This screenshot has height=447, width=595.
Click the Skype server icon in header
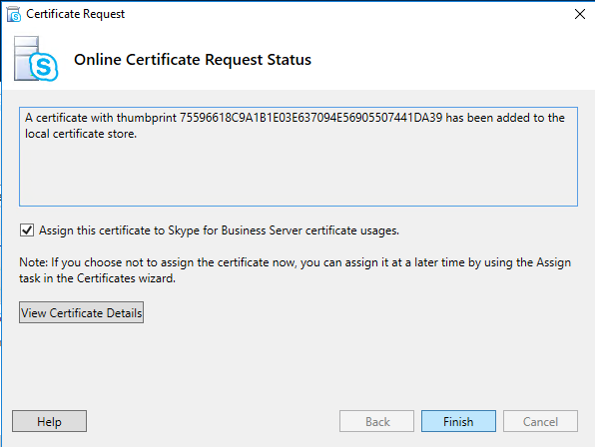pyautogui.click(x=36, y=59)
